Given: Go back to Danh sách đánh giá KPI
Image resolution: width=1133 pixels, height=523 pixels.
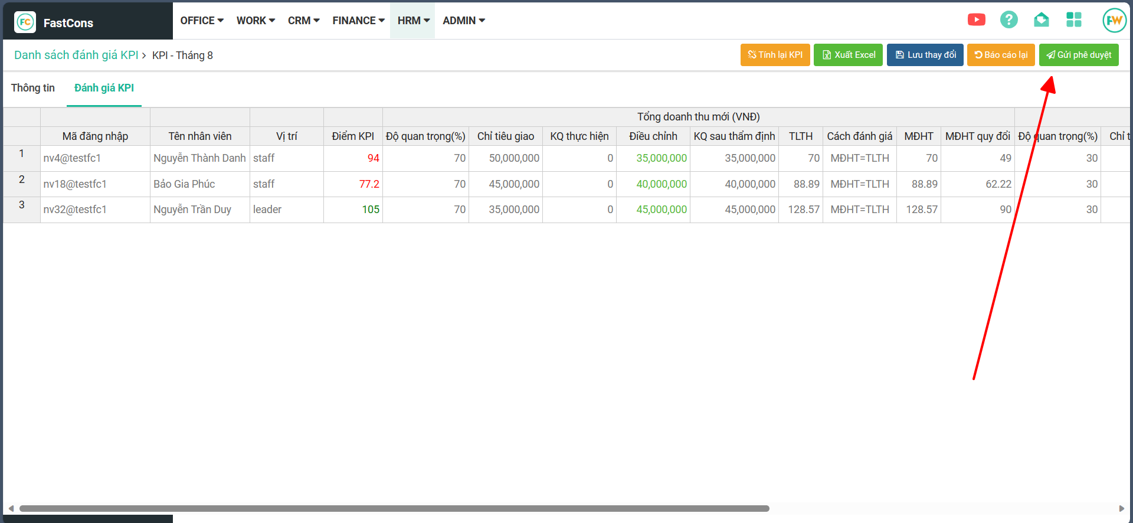Looking at the screenshot, I should pos(76,55).
